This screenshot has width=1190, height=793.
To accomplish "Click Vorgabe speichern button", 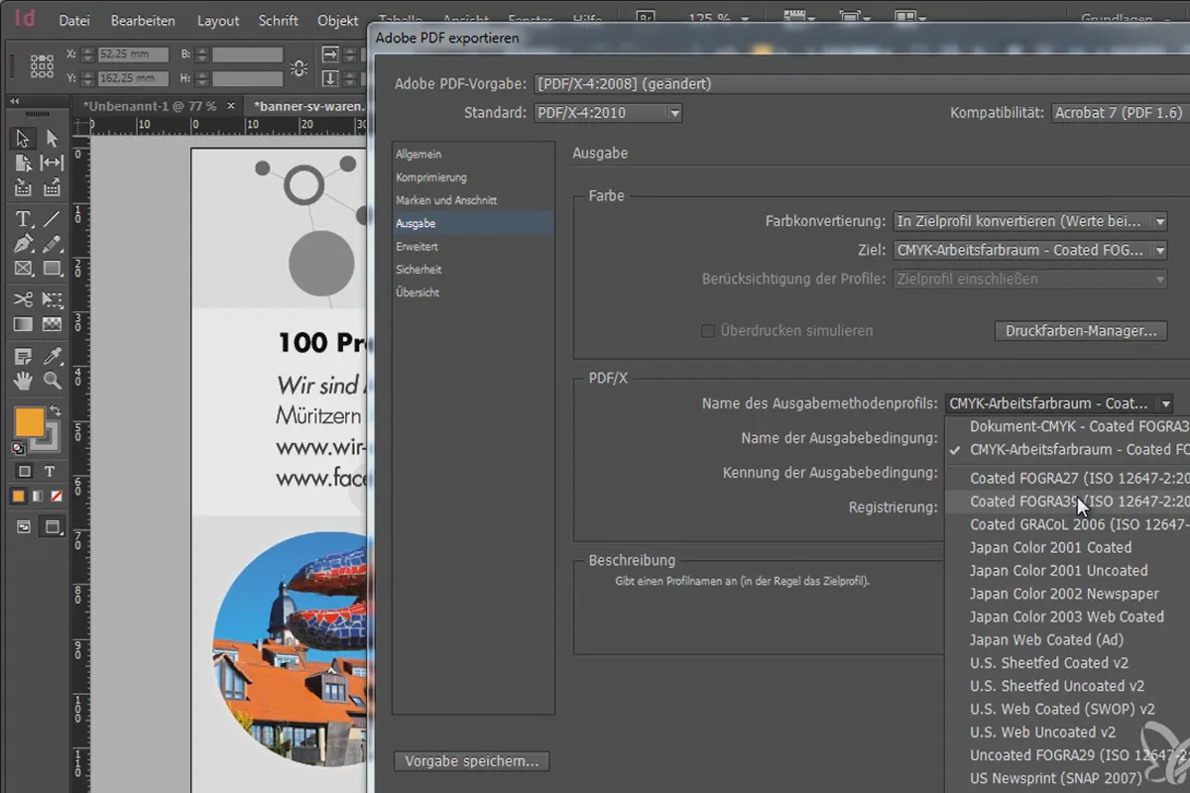I will point(472,761).
